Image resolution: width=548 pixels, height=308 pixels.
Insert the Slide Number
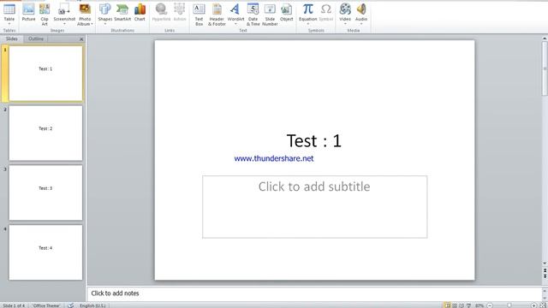(270, 14)
